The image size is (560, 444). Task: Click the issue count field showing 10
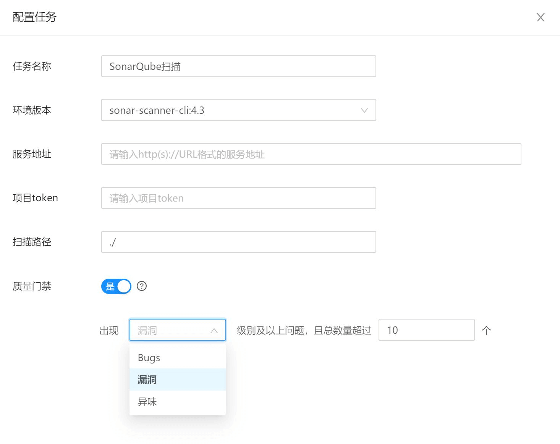(426, 330)
